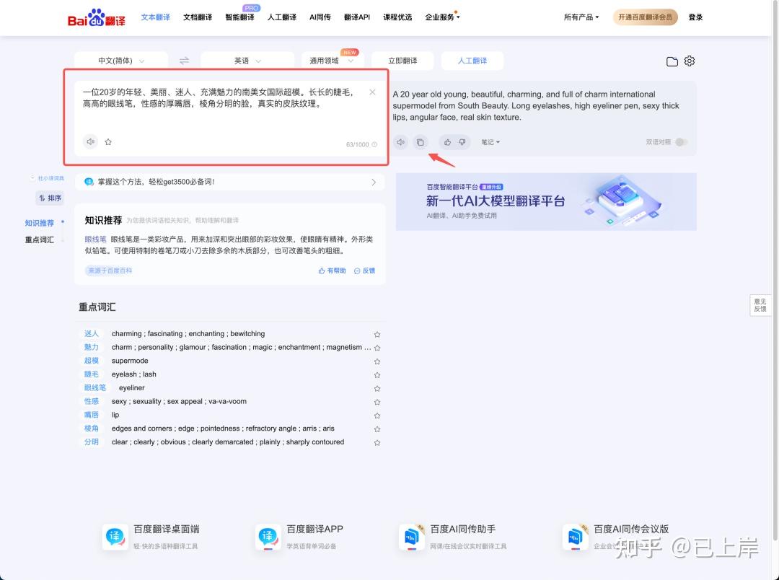Thumbs up the translation

point(448,142)
